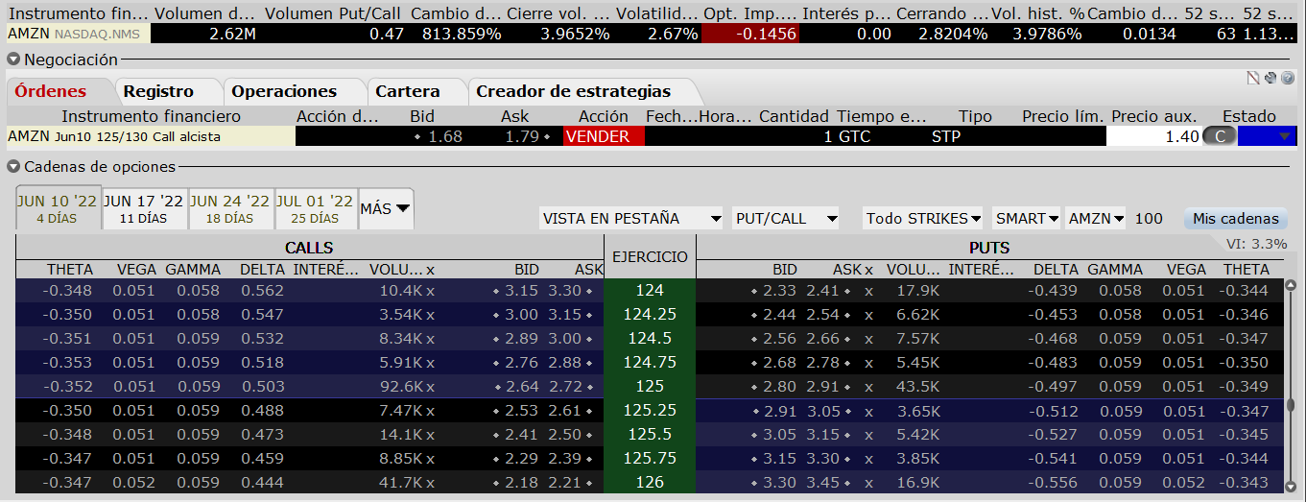1306x502 pixels.
Task: Click call bid 2.64 at strike 125
Action: [522, 386]
